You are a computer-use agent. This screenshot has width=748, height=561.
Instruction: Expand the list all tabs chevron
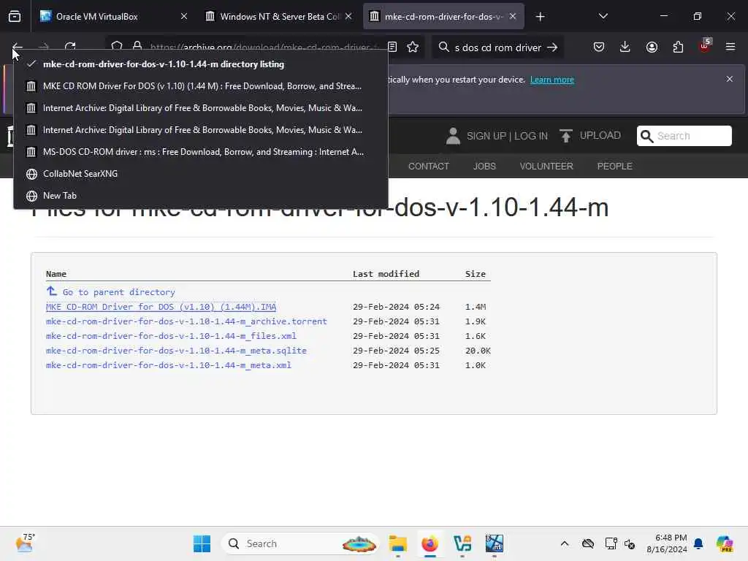click(603, 16)
